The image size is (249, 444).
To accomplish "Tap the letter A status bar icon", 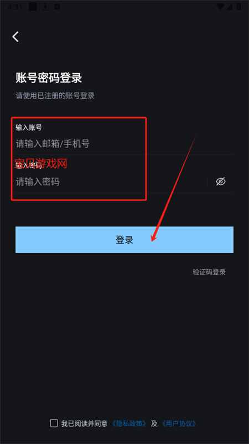I will tap(58, 7).
